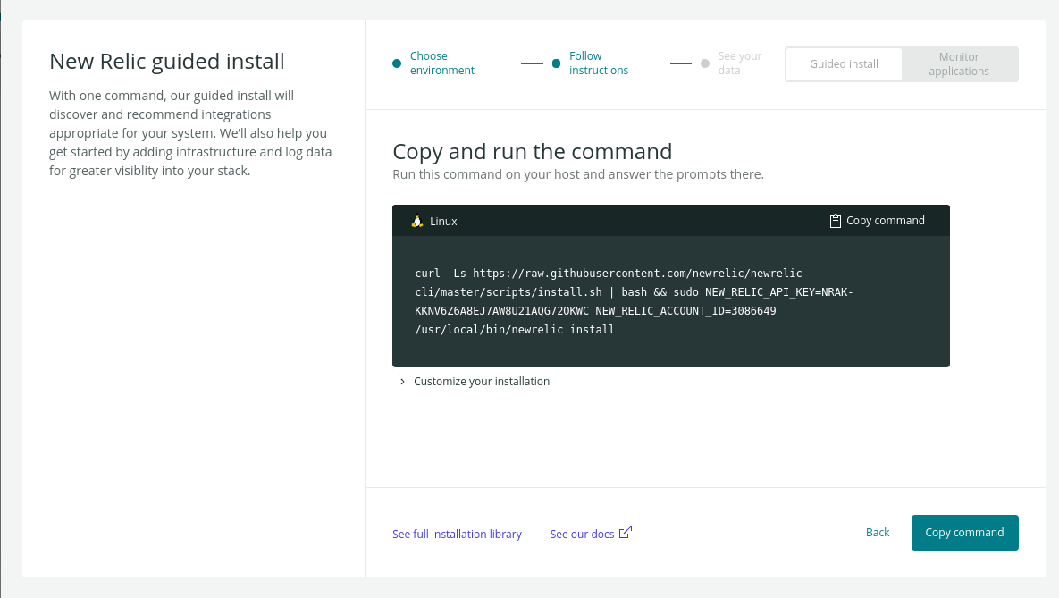
Task: Click the Customize your installation label
Action: point(482,382)
